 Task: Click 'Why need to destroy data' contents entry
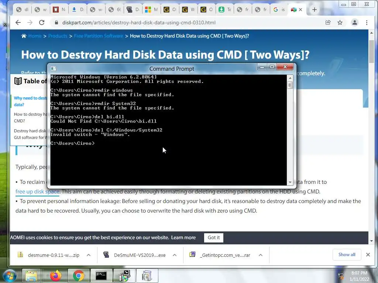coord(30,101)
